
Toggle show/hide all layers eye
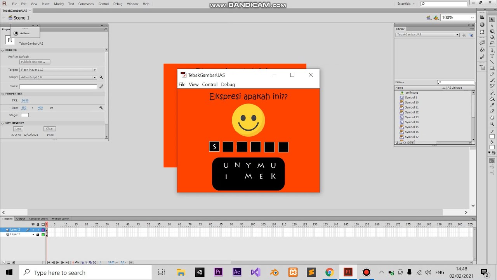[x=33, y=224]
